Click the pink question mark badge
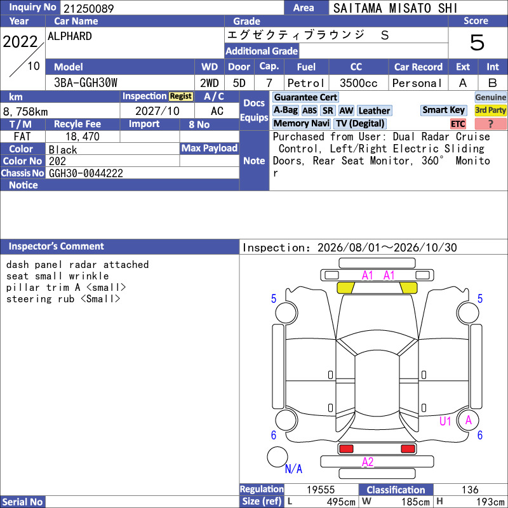The width and height of the screenshot is (508, 508). pos(490,124)
